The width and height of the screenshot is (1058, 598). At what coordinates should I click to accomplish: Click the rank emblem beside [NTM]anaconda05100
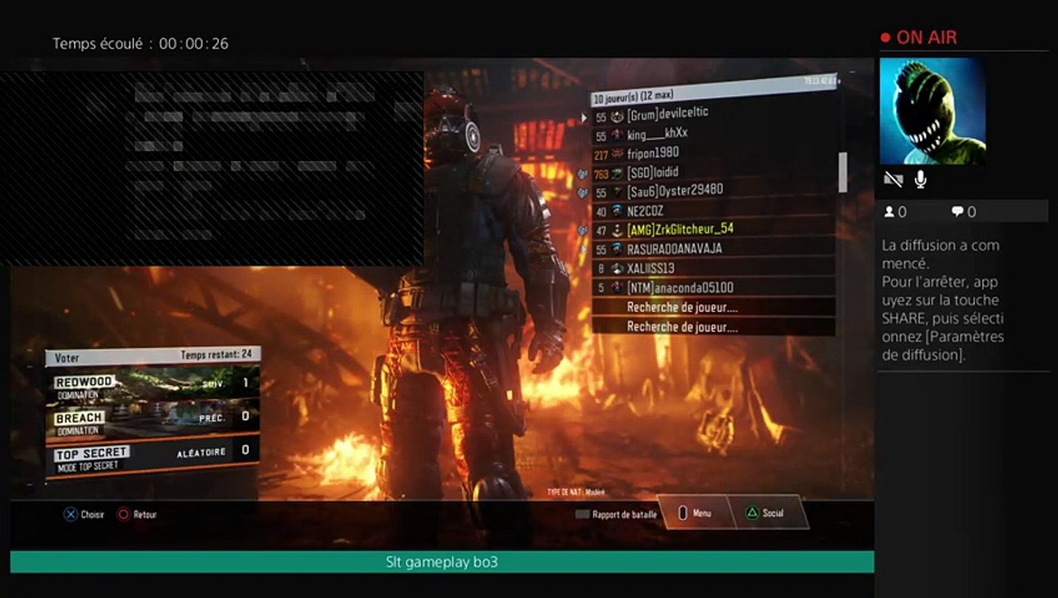click(617, 287)
